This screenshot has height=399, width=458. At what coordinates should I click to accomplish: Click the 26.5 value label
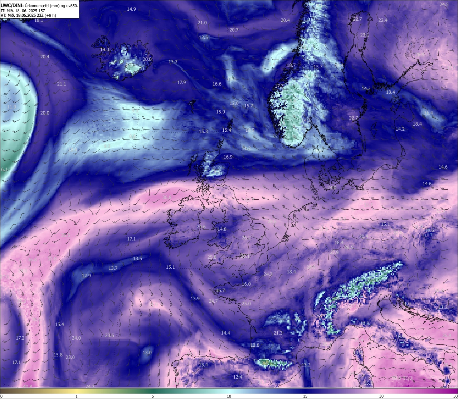(349, 248)
